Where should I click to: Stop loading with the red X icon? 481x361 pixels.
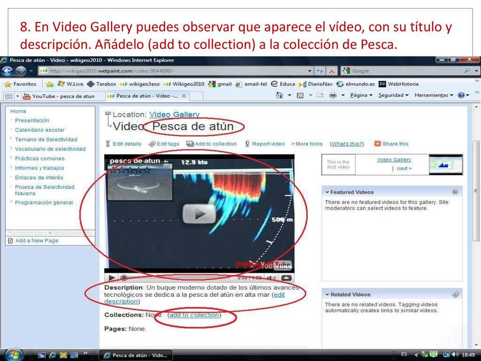coord(332,71)
